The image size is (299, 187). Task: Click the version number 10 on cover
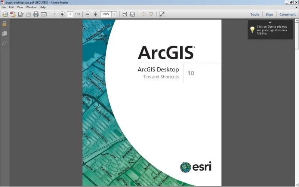pyautogui.click(x=191, y=73)
